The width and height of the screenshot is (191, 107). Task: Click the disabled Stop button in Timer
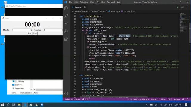[x=35, y=33]
